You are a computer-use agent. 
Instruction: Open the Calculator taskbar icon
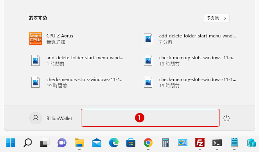(x=165, y=143)
